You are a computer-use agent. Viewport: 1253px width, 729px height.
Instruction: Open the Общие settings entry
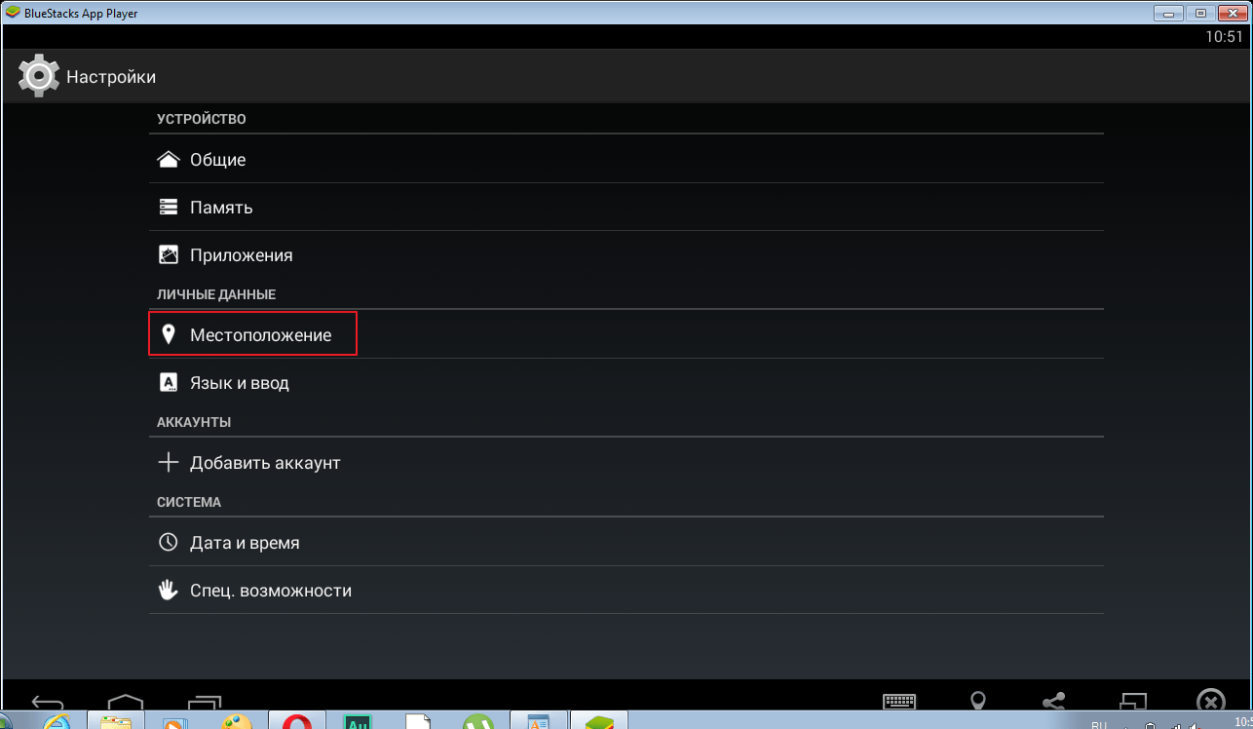(x=626, y=159)
